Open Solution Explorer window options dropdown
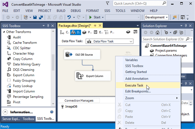This screenshot has width=195, height=129. [181, 26]
